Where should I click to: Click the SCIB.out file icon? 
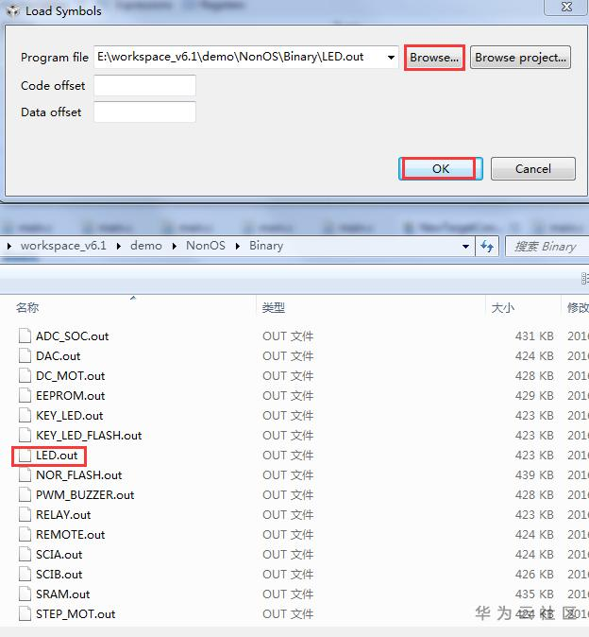coord(25,574)
